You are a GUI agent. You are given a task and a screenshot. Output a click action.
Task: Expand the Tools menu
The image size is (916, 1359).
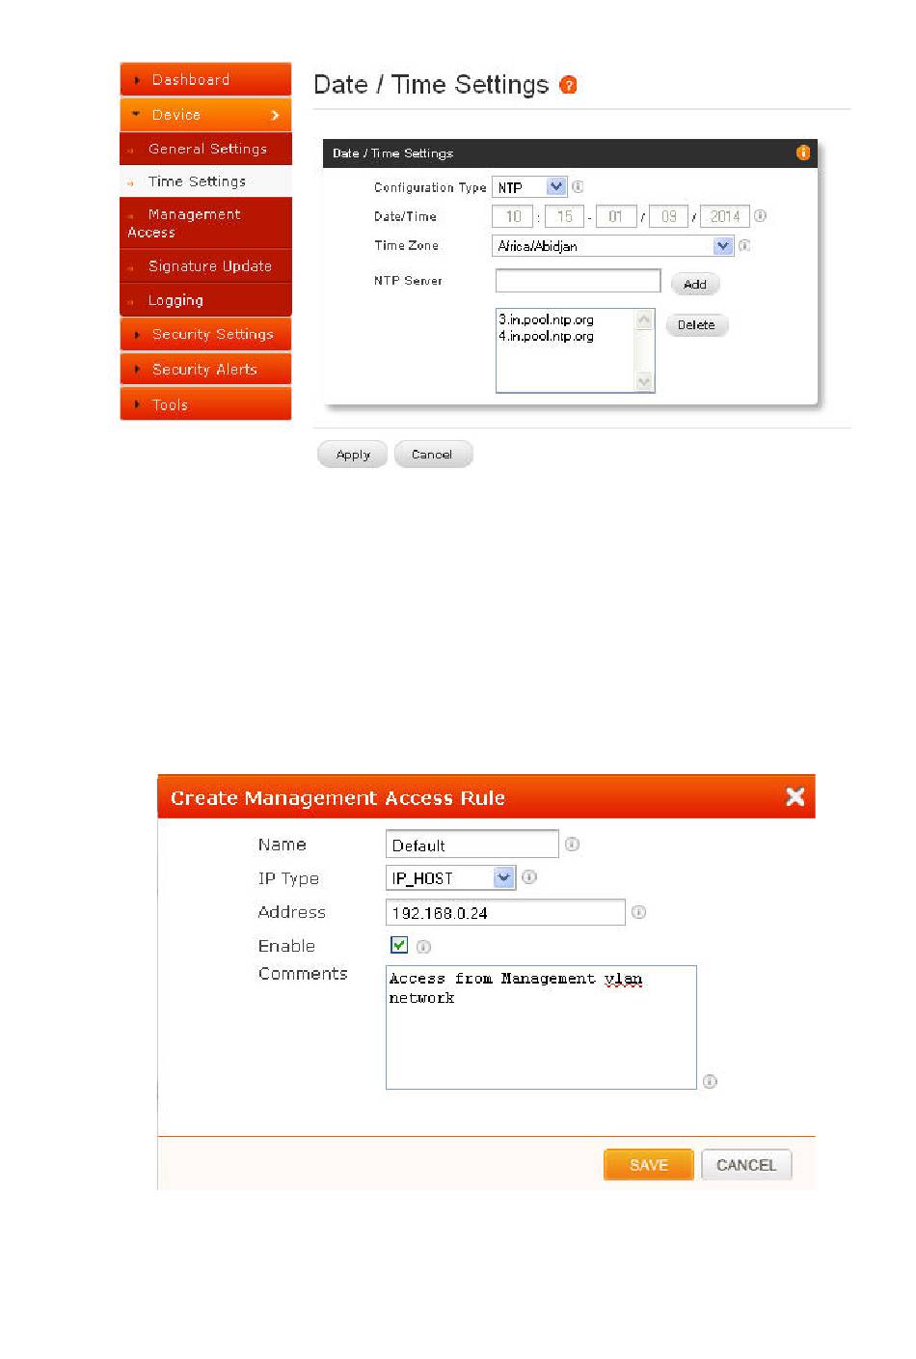(205, 404)
